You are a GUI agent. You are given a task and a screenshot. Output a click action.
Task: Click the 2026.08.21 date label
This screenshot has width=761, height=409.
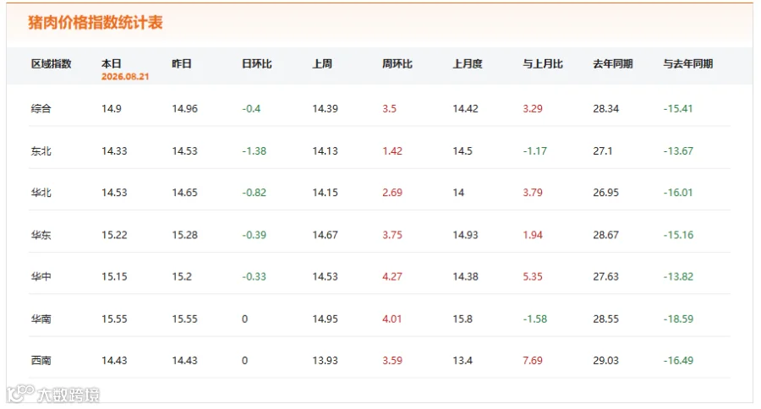pyautogui.click(x=125, y=77)
